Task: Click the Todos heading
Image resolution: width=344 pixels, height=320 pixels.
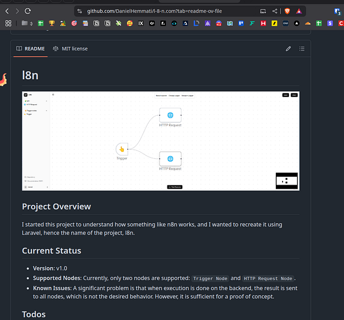Action: (x=34, y=314)
